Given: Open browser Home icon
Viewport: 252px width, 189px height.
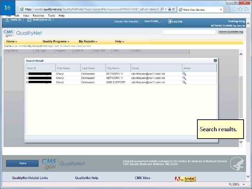Looking at the screenshot, I should click(234, 9).
